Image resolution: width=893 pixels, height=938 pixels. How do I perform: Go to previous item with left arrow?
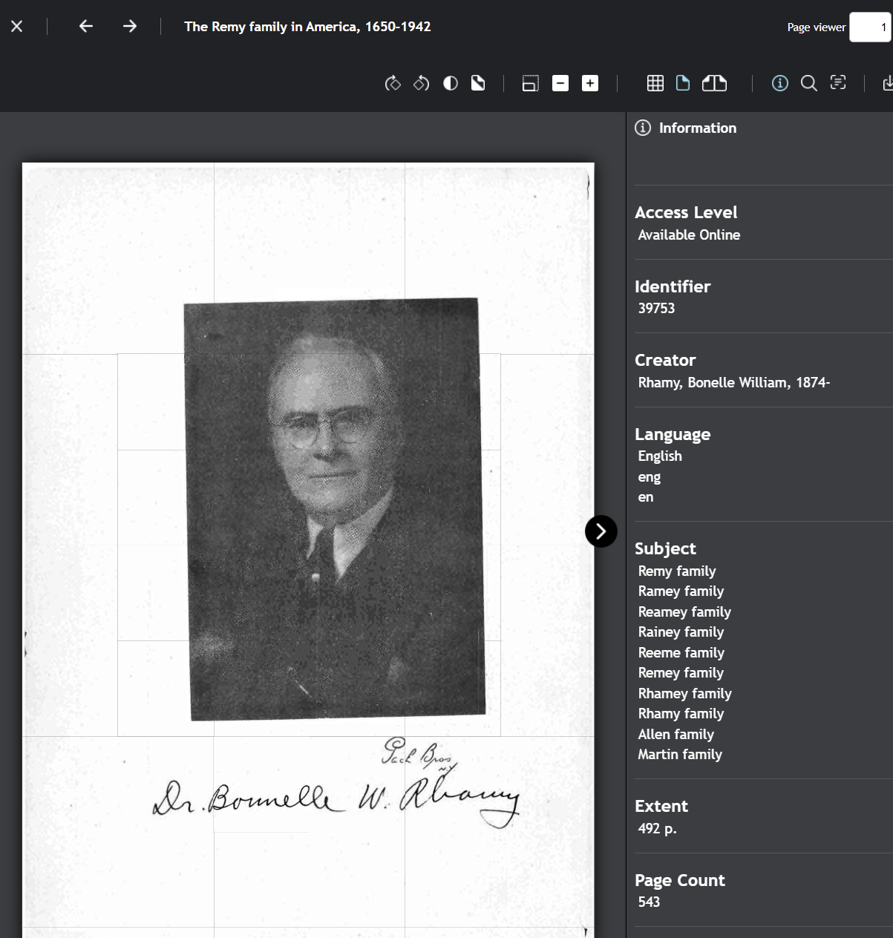pyautogui.click(x=86, y=26)
